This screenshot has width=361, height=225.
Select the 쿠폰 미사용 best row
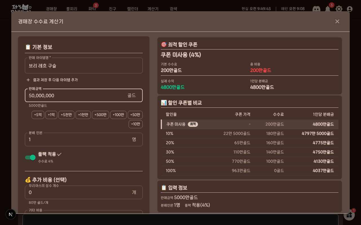pyautogui.click(x=250, y=124)
